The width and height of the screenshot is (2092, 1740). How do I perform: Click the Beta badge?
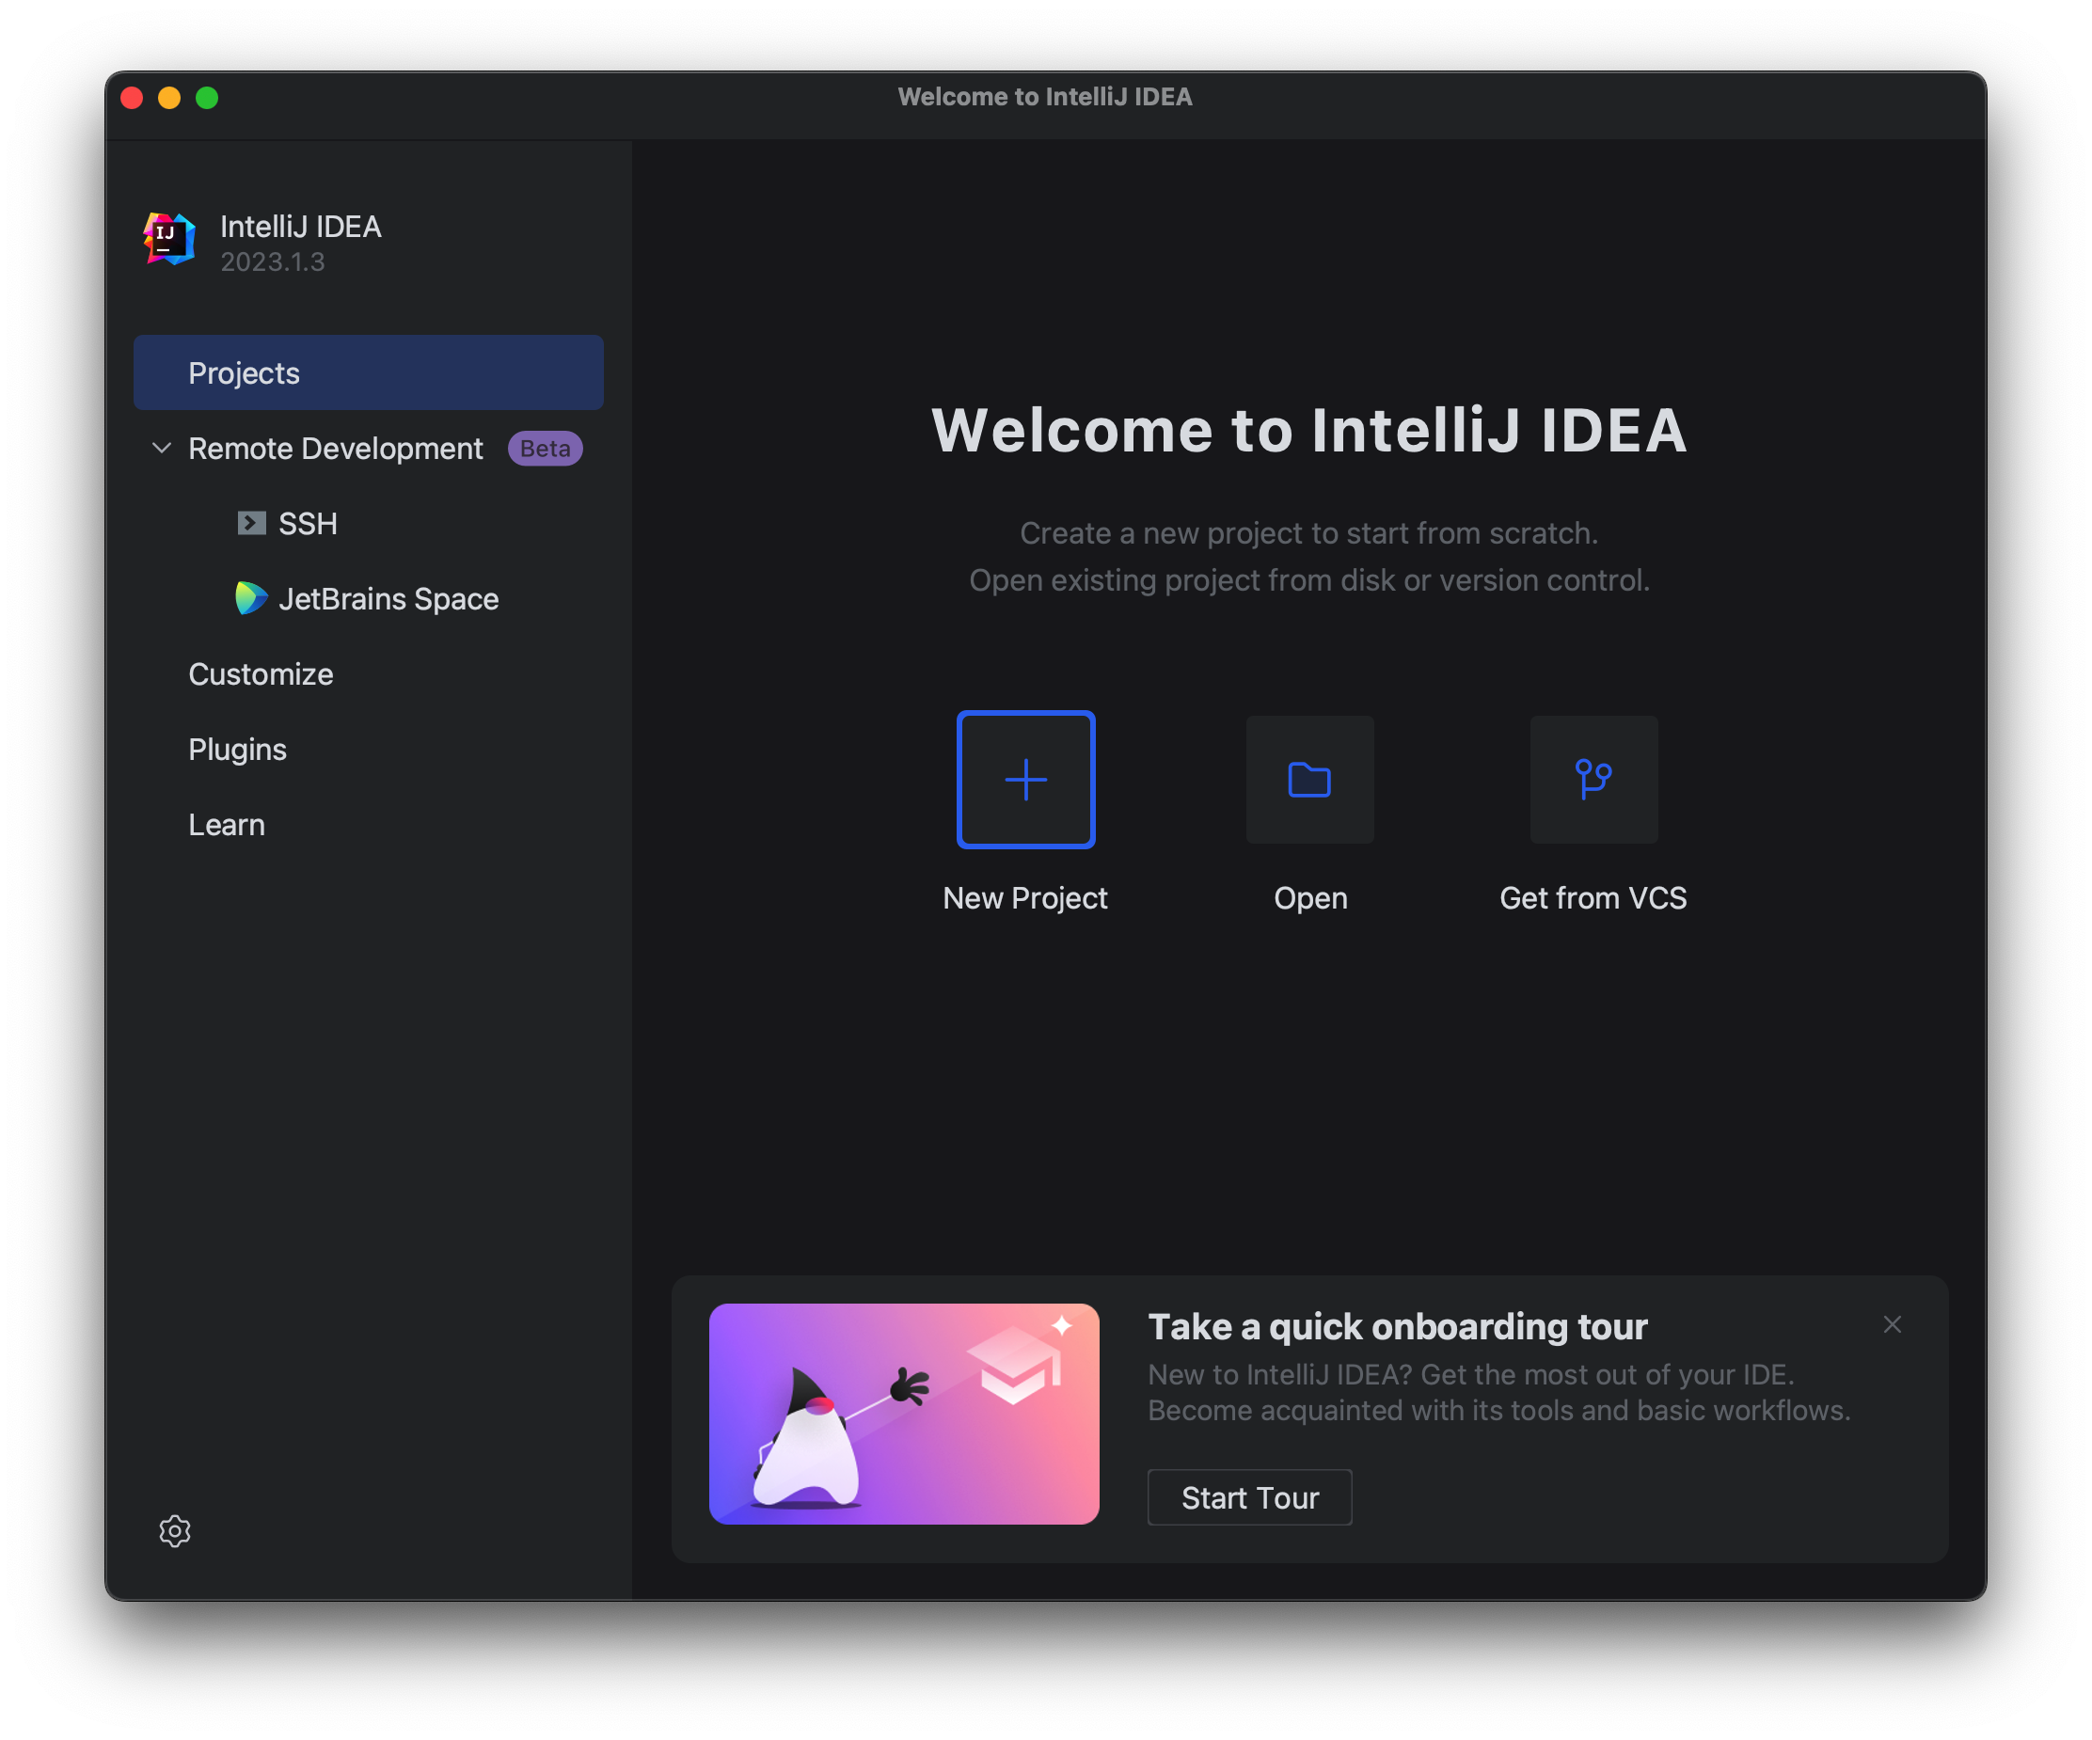pos(545,449)
